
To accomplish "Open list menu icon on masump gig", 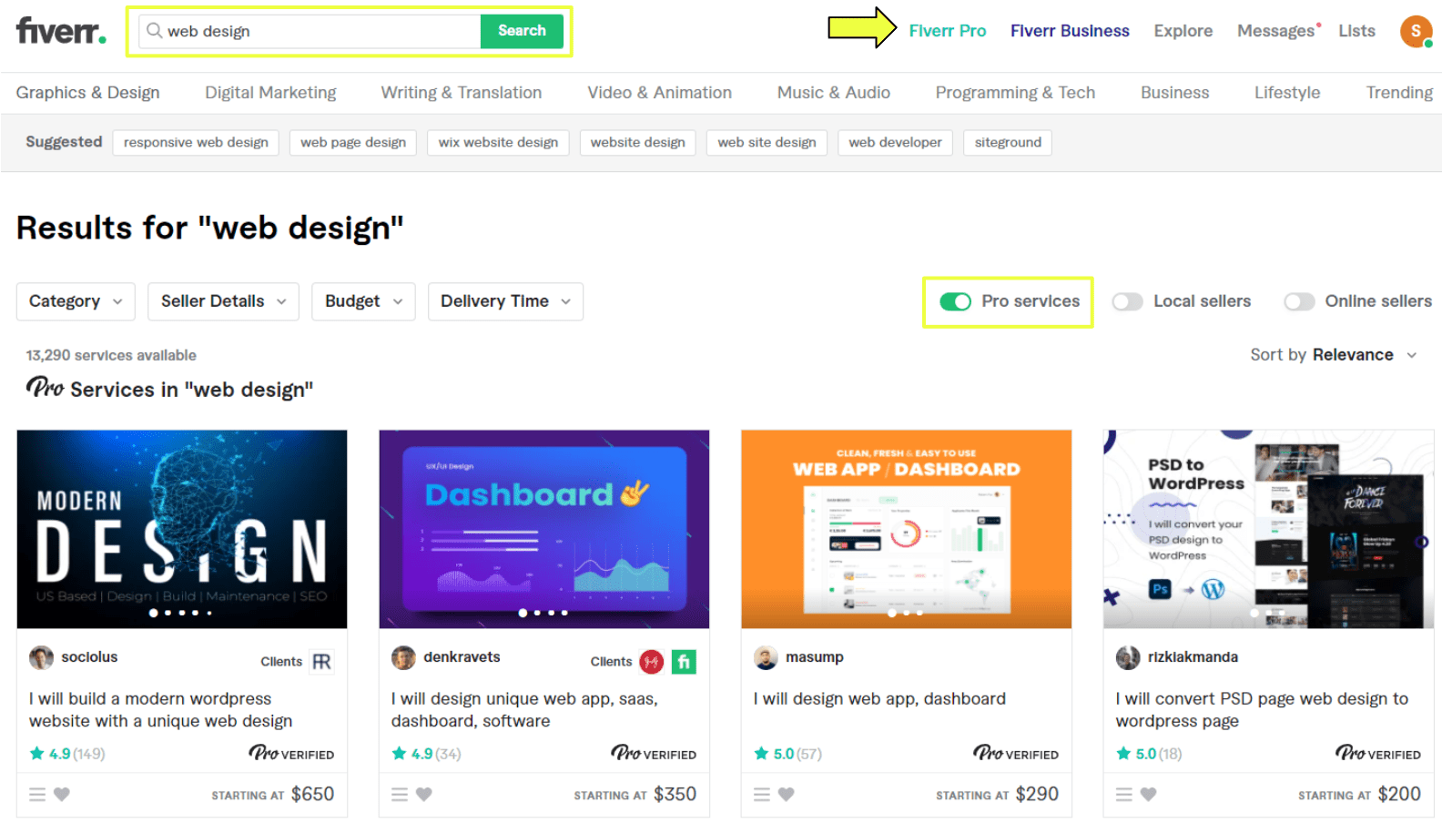I will tap(762, 794).
